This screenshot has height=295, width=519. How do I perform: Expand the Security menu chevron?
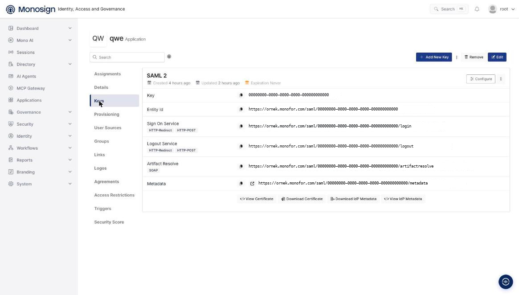(70, 124)
